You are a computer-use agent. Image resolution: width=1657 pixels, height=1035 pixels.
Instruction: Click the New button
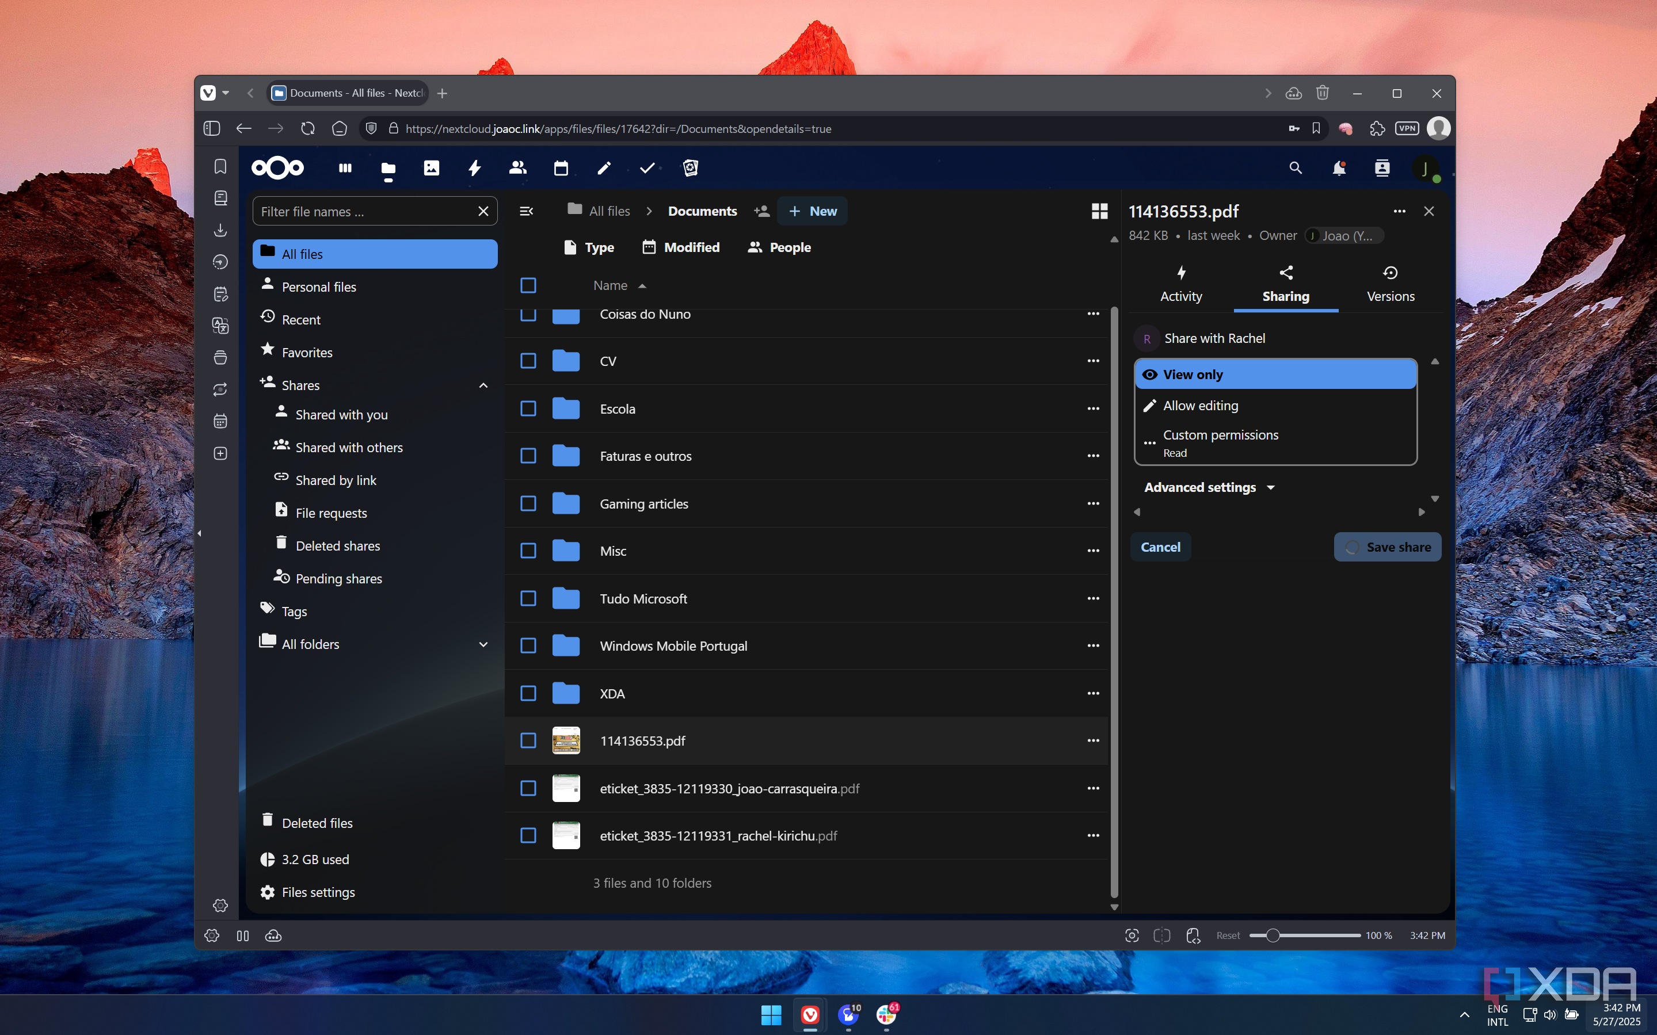pos(813,211)
